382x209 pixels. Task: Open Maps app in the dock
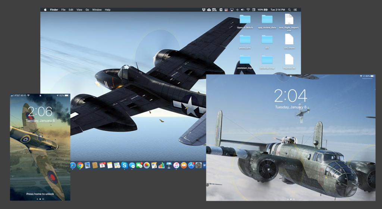point(117,165)
